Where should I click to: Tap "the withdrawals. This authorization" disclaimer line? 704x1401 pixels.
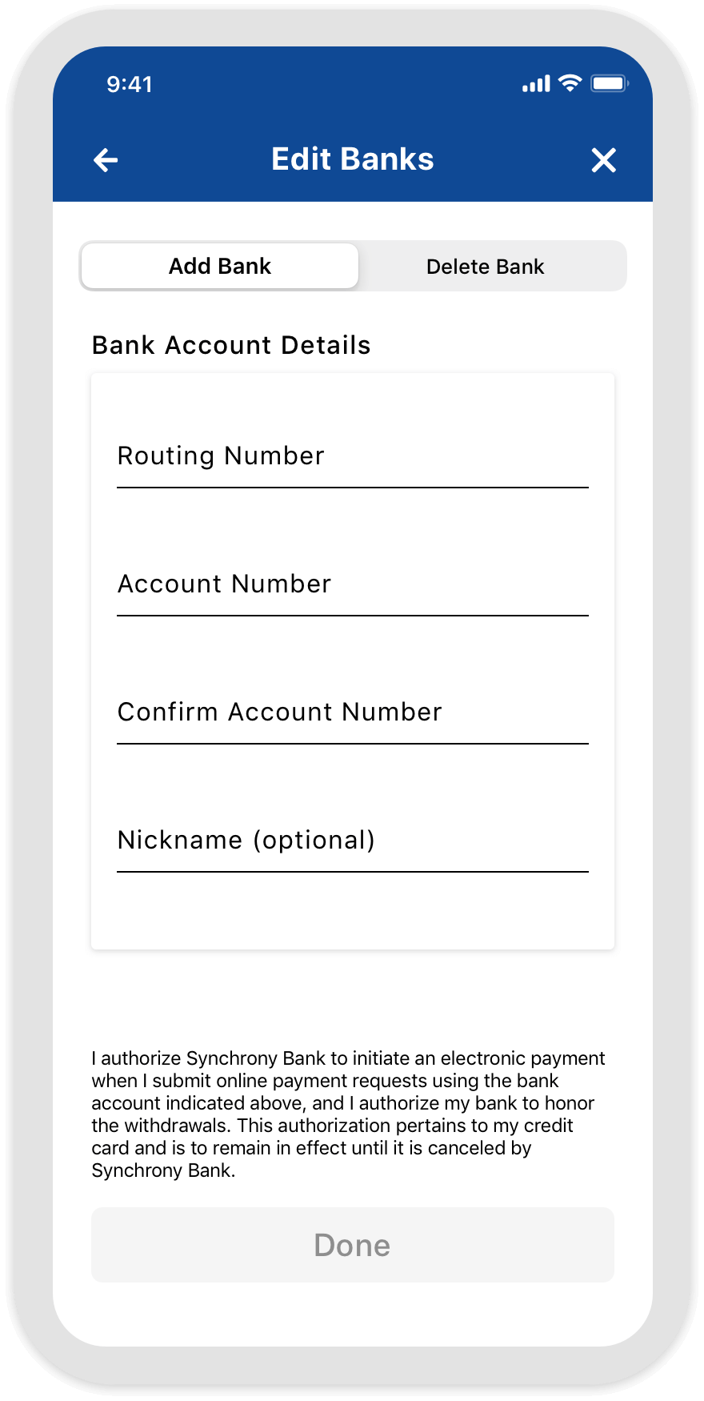[x=332, y=1126]
